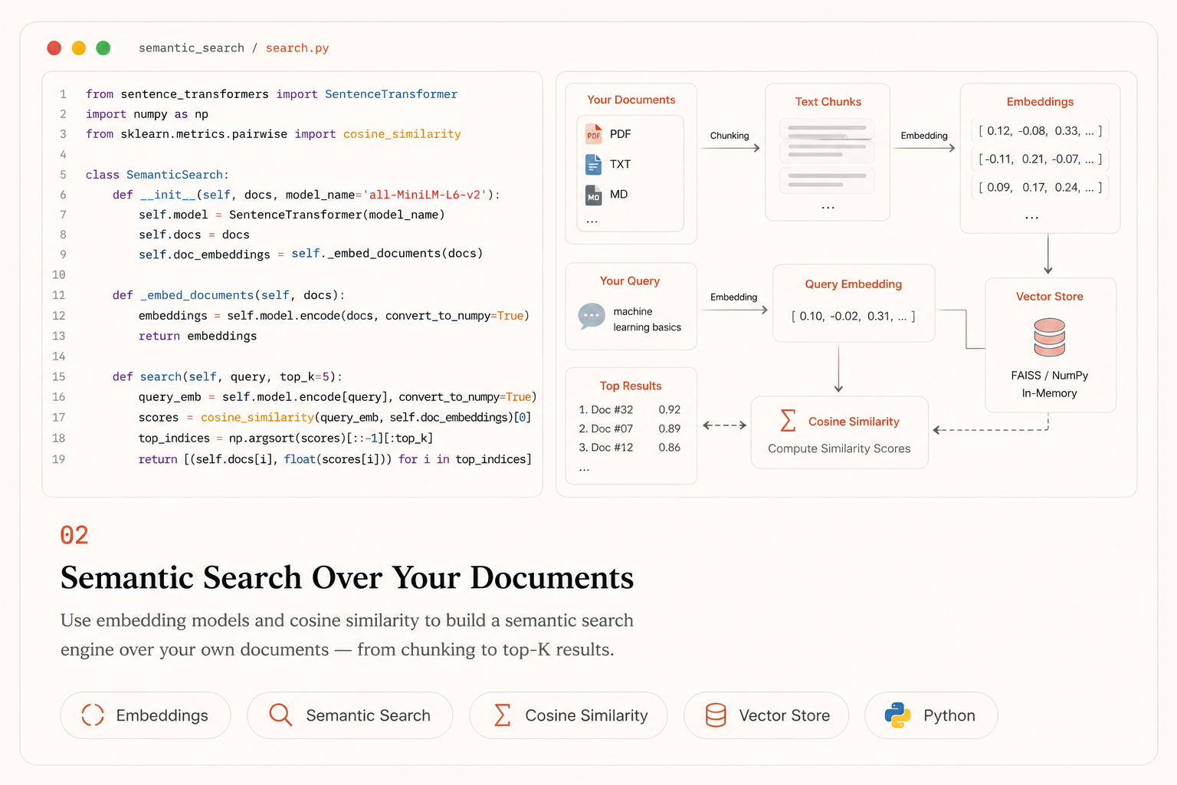Click 'import numpy as np' code line
Image resolution: width=1177 pixels, height=785 pixels.
[x=147, y=114]
